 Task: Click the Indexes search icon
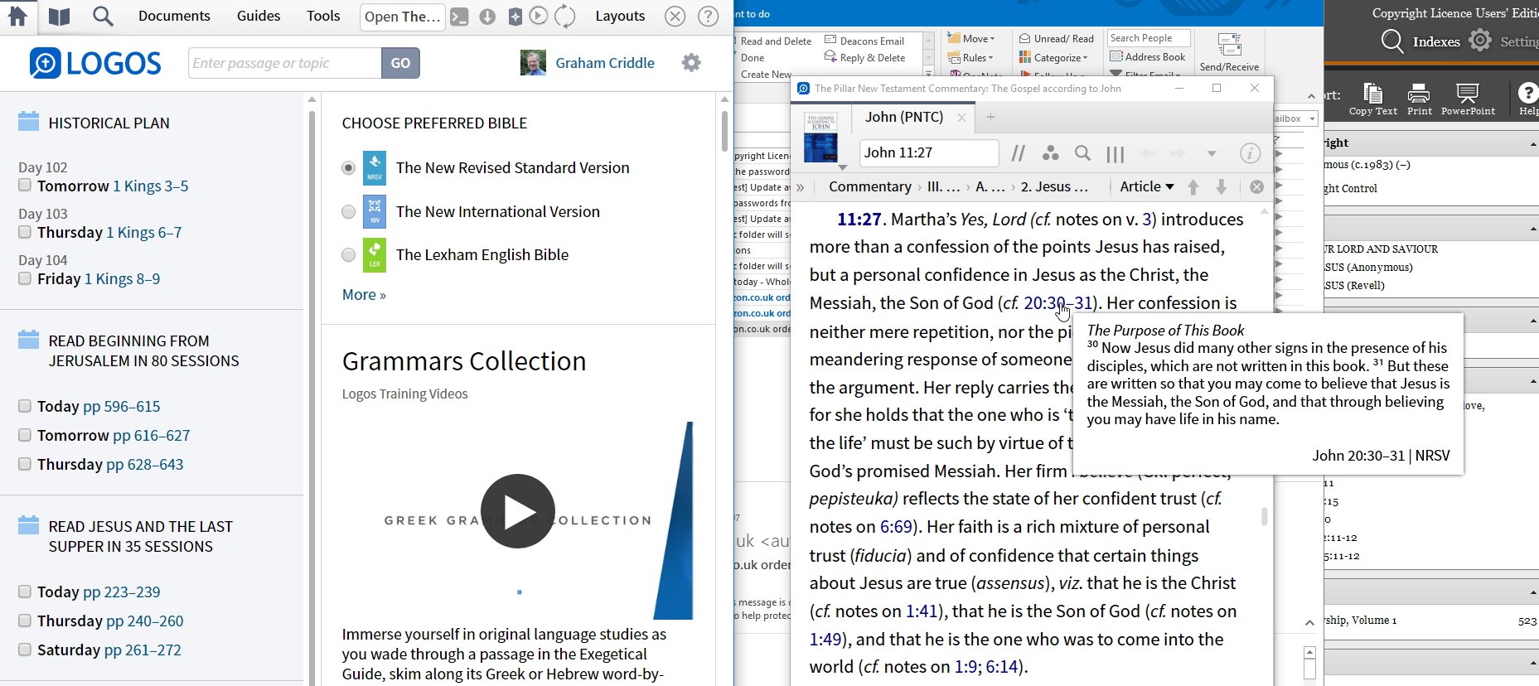[x=1392, y=41]
